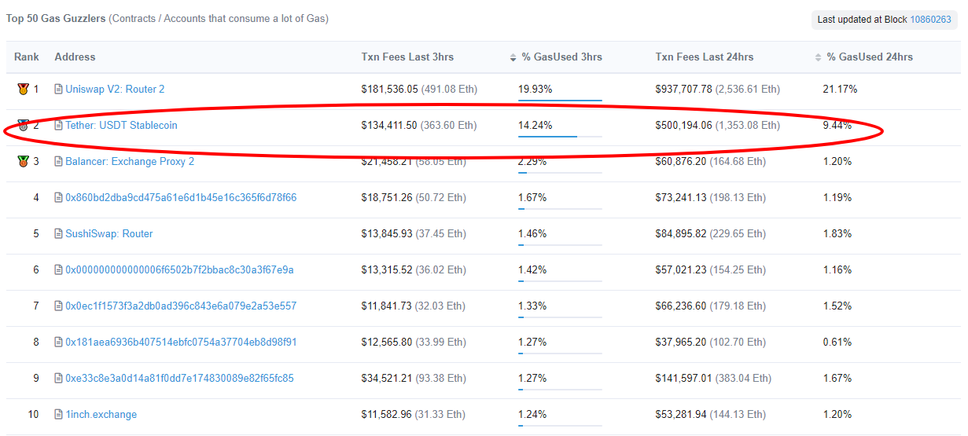Select the 0.61% GasUsed 24hrs value
This screenshot has height=436, width=968.
pyautogui.click(x=837, y=342)
